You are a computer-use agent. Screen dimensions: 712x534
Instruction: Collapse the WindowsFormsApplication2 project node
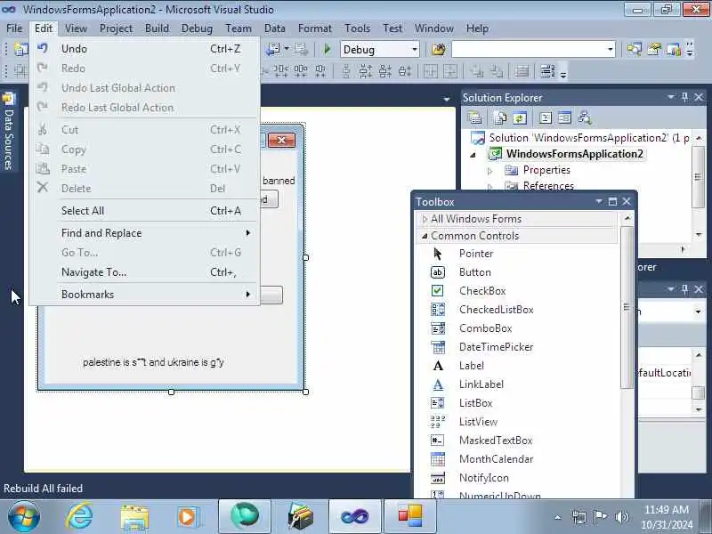click(473, 155)
